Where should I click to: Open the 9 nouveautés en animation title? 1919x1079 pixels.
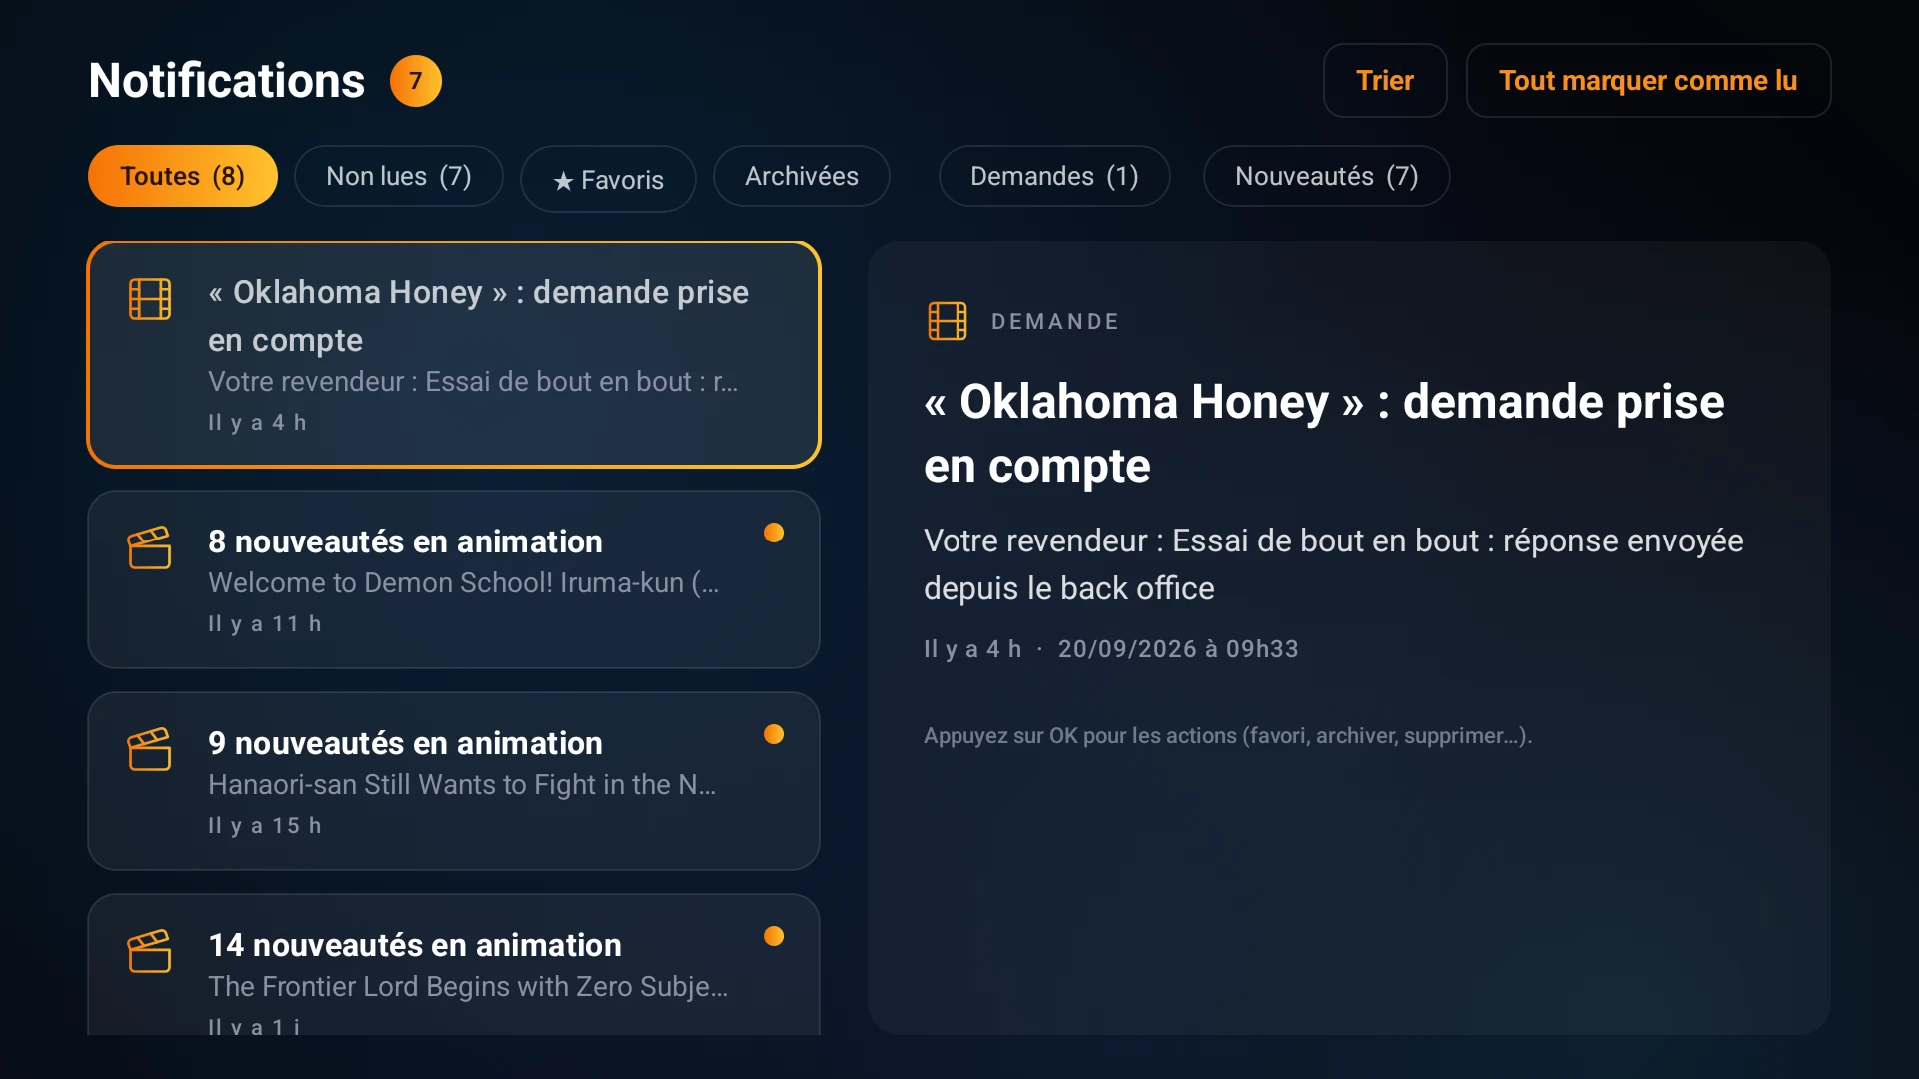[405, 743]
